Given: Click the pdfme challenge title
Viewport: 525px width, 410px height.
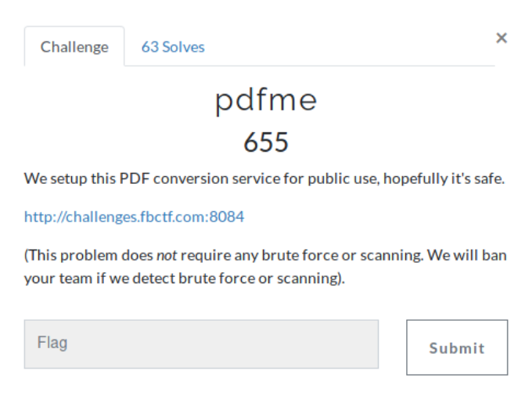Looking at the screenshot, I should tap(266, 102).
